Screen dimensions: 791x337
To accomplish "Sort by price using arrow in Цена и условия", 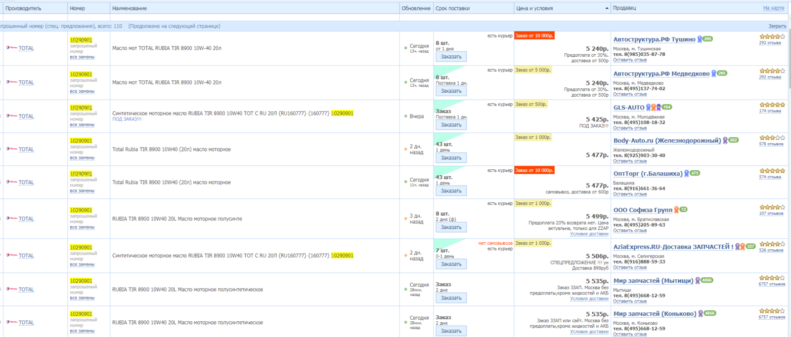I will [607, 8].
